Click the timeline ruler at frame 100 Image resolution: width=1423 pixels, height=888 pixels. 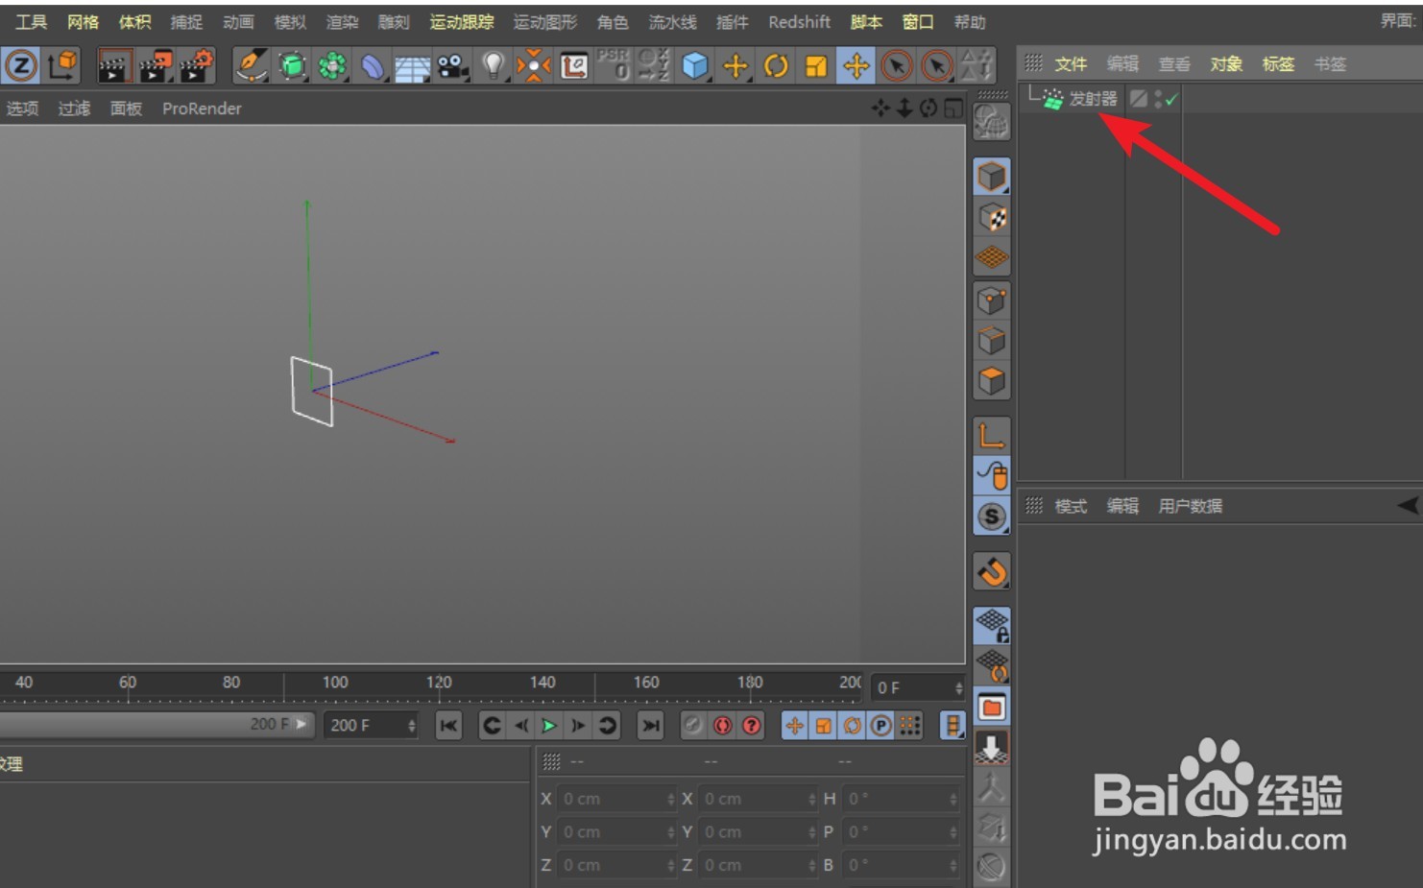pyautogui.click(x=335, y=684)
